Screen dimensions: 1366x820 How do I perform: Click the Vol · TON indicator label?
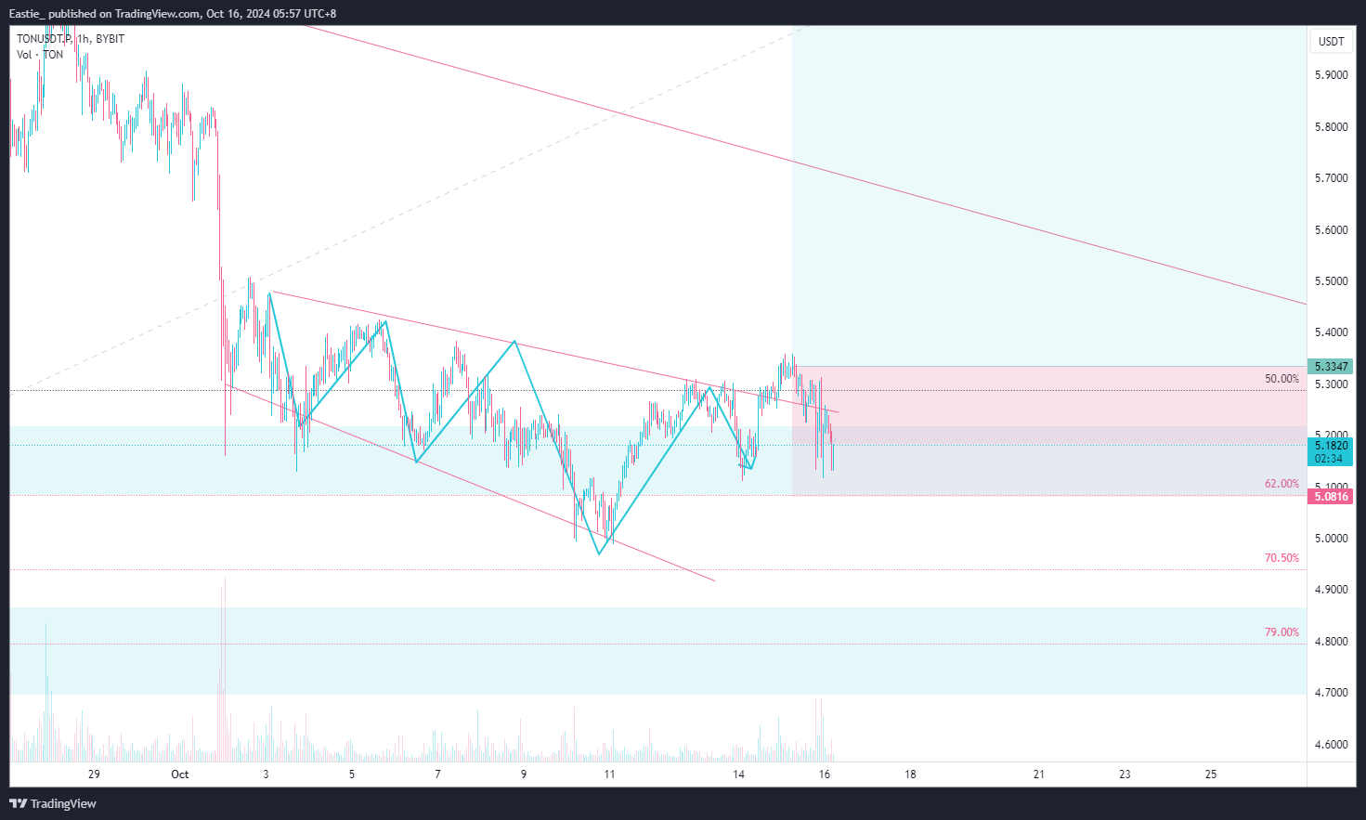pyautogui.click(x=40, y=55)
